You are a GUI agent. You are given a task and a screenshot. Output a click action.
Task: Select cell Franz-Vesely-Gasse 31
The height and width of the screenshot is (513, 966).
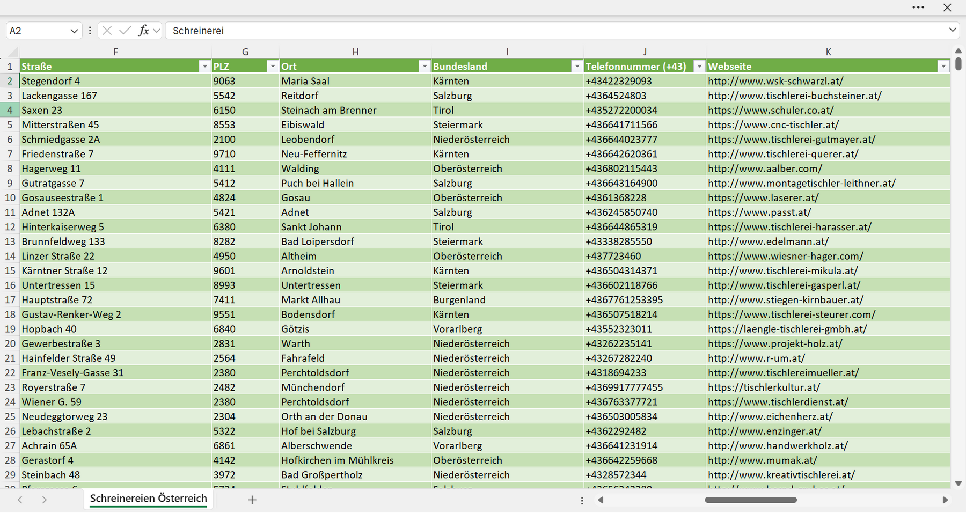pos(116,373)
